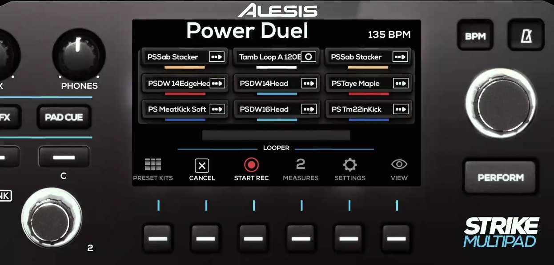Click the play-mode icon on PS Tm22inKick
Image resolution: width=554 pixels, height=265 pixels.
tap(401, 109)
